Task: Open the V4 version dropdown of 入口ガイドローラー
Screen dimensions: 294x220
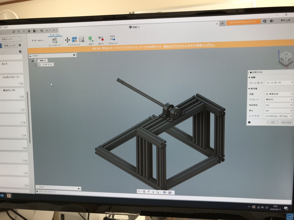Action: (21, 84)
